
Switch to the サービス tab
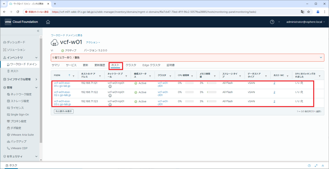(71, 65)
